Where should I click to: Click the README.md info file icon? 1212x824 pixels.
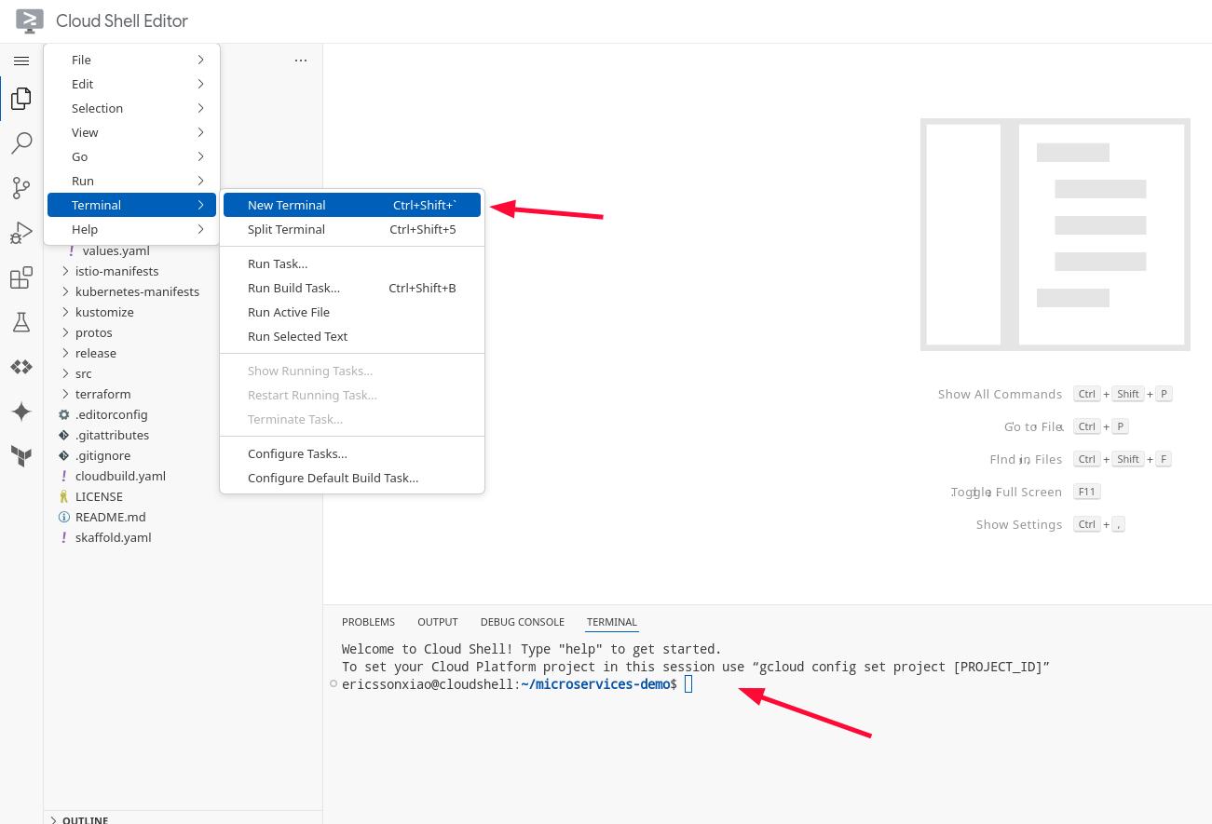64,517
